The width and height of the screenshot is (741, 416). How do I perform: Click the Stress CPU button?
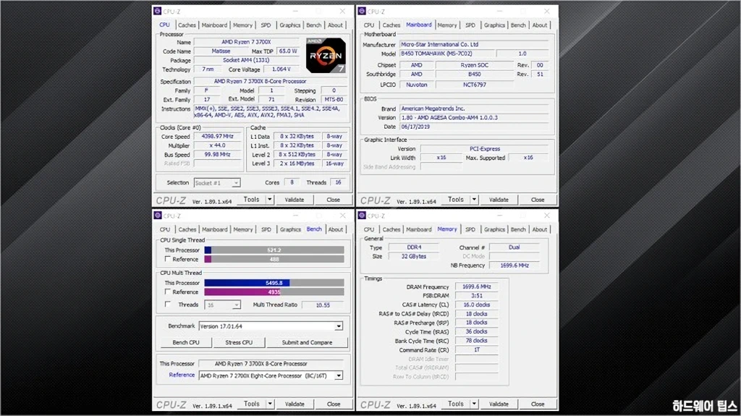coord(239,342)
